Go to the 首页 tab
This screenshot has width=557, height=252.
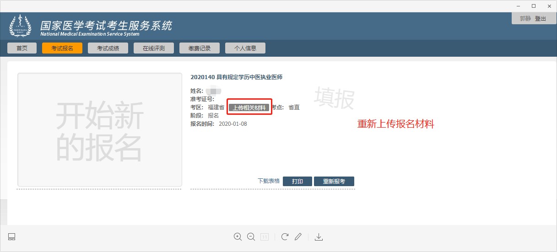[x=22, y=48]
